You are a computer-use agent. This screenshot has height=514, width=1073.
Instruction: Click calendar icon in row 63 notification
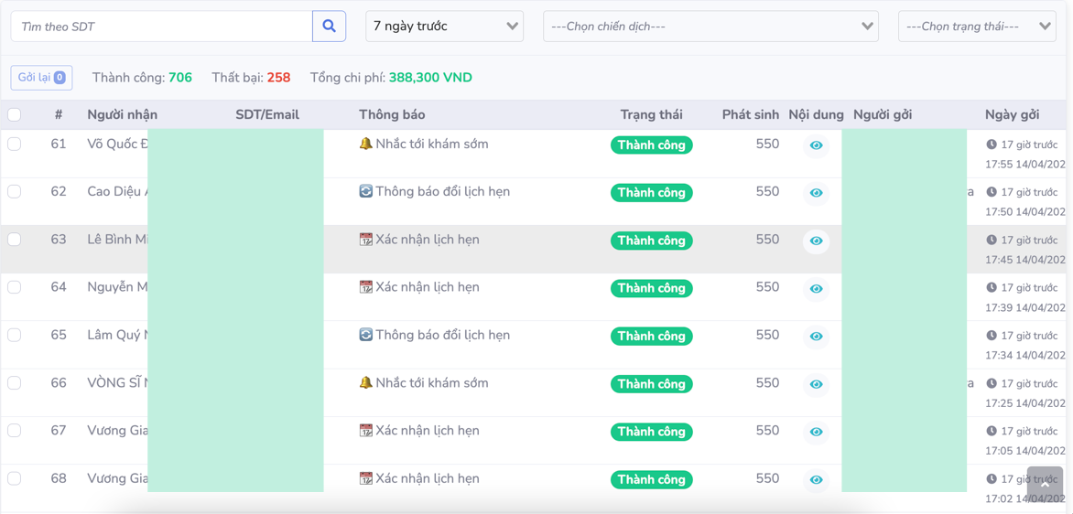coord(365,240)
